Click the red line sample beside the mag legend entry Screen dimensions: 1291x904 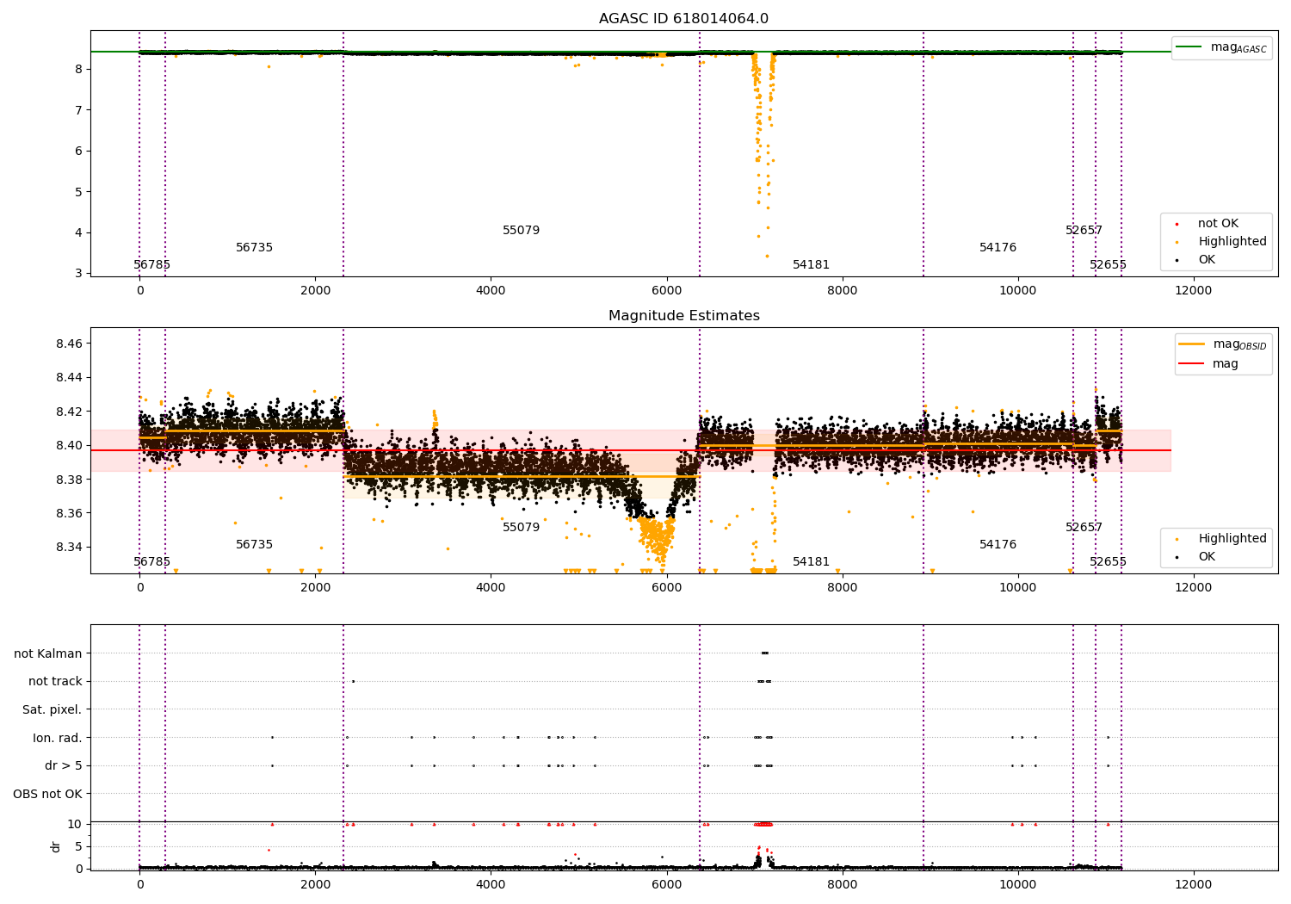click(x=1192, y=364)
